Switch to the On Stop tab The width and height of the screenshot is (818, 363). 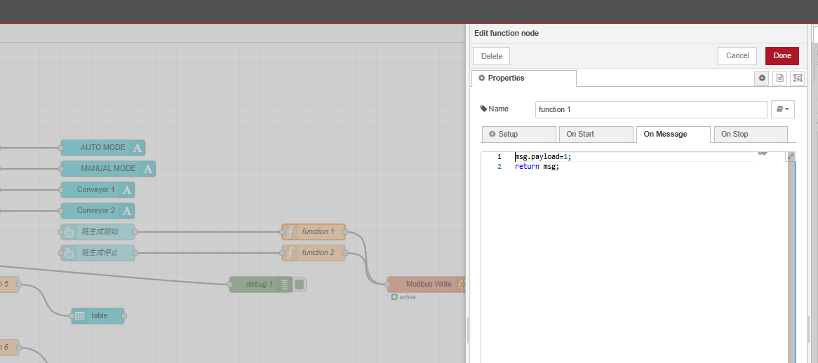click(x=750, y=134)
